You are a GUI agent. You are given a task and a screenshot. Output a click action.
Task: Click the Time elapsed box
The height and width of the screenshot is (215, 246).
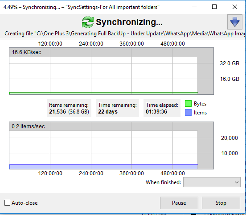click(162, 108)
